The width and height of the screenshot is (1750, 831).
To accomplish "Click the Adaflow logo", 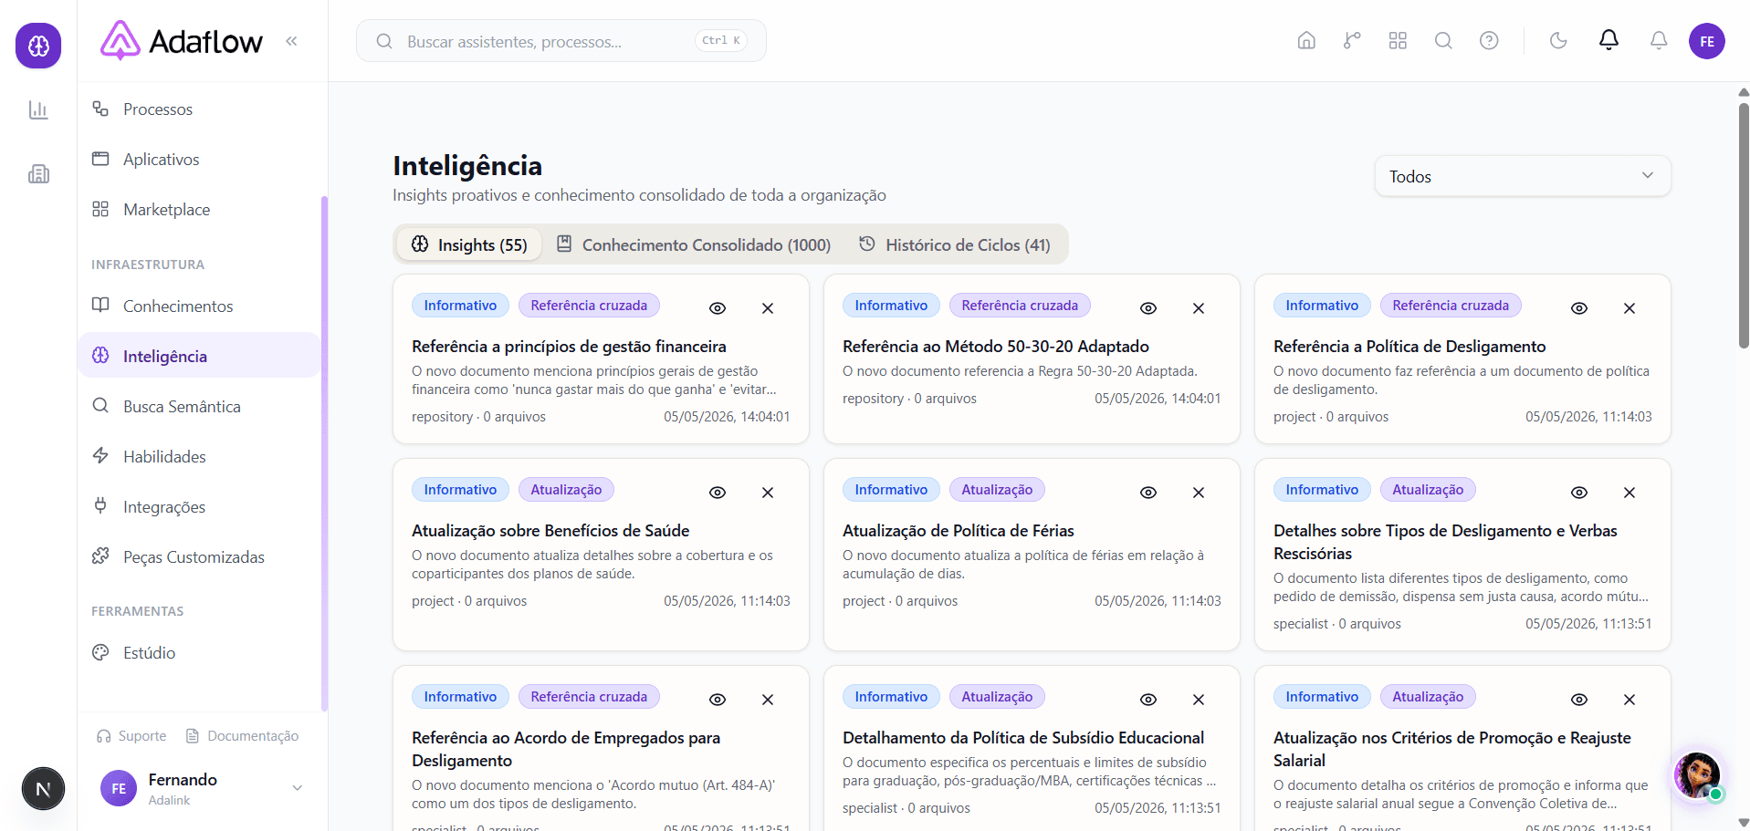I will pos(182,41).
